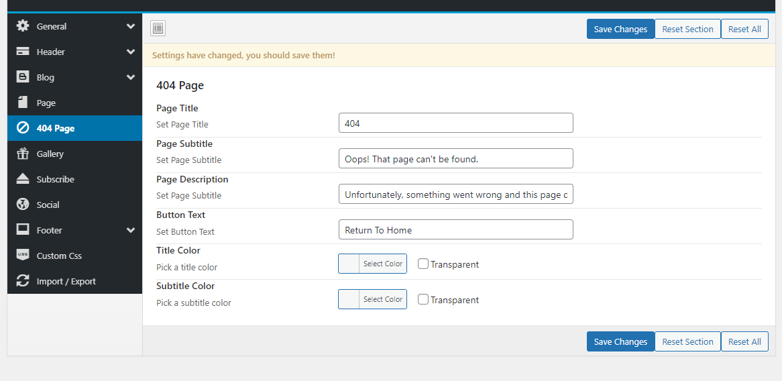Click the Social globe icon
Viewport: 782px width, 381px height.
pyautogui.click(x=23, y=205)
